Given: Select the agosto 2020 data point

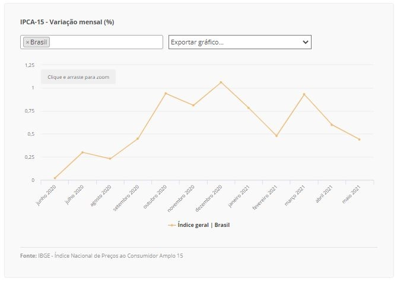Looking at the screenshot, I should coord(110,159).
